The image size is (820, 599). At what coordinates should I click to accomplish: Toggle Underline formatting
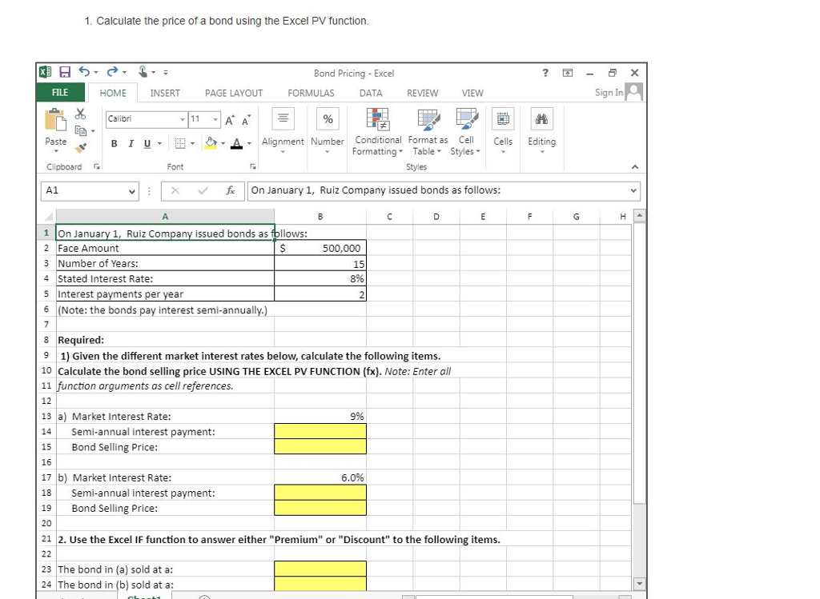coord(147,144)
